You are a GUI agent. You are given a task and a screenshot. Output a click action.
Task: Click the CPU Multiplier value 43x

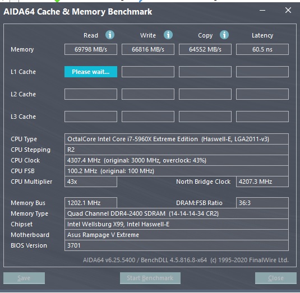(91, 182)
